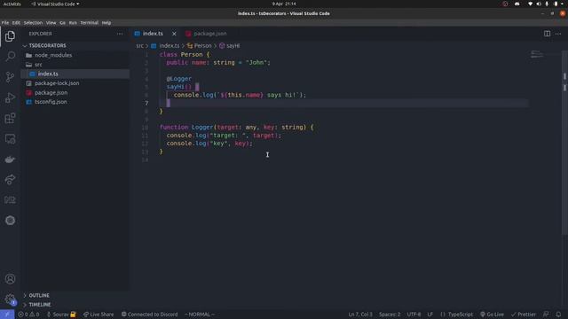The image size is (568, 319).
Task: Change indentation via Spaces: 2
Action: 390,315
